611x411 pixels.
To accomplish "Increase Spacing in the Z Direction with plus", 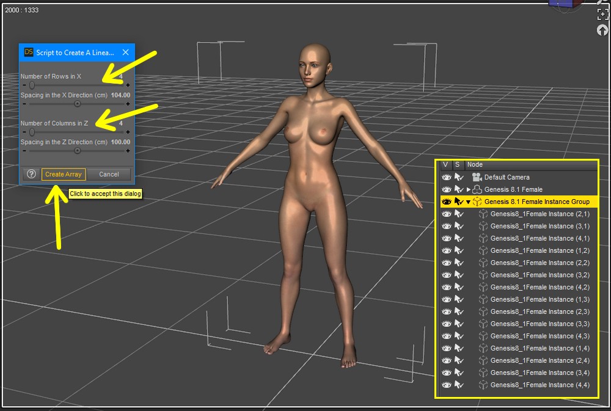I will (128, 151).
